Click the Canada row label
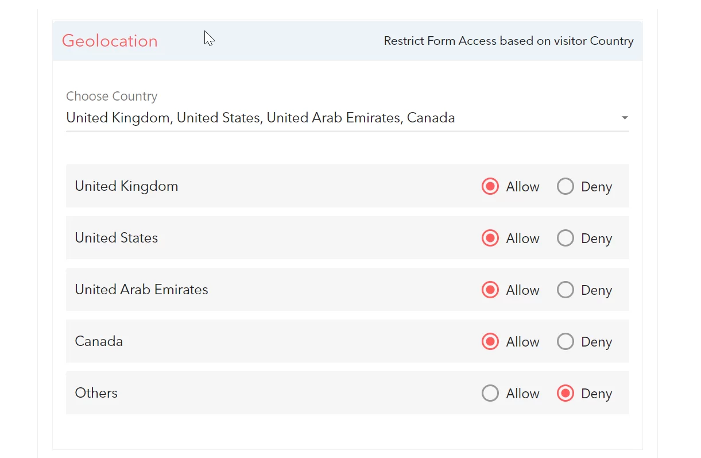 [99, 341]
